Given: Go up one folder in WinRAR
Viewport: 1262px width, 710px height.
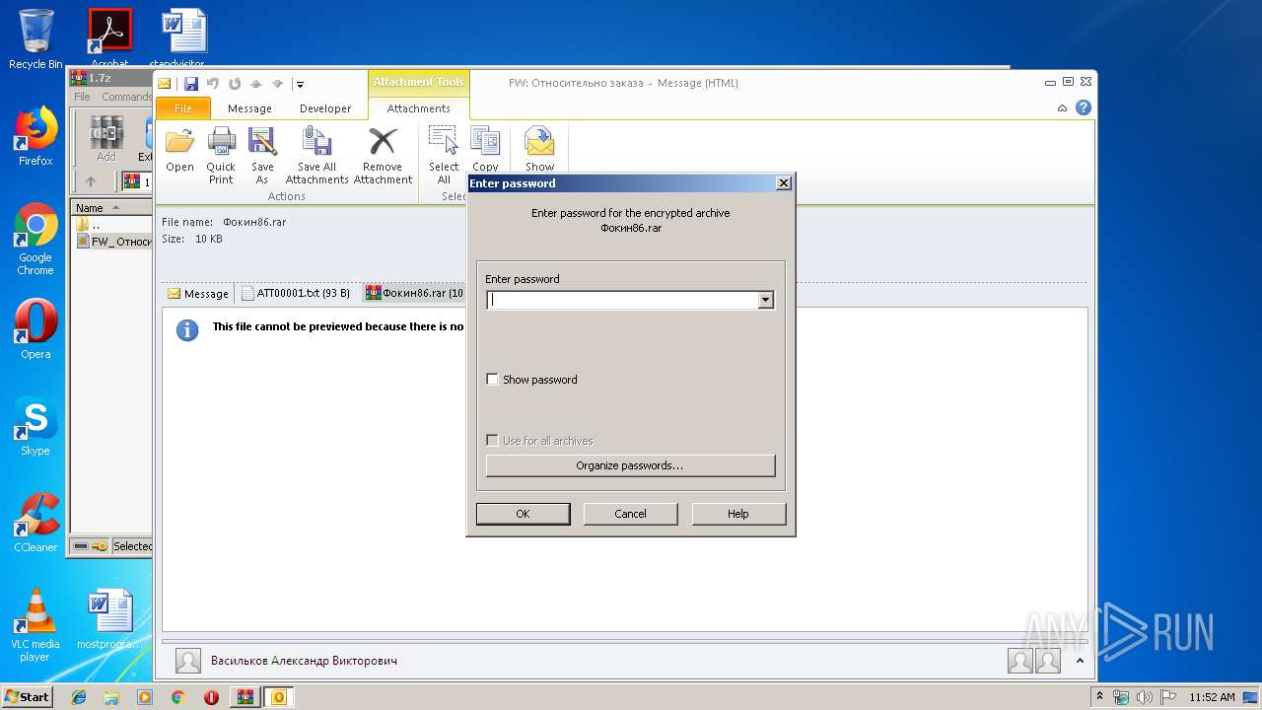Looking at the screenshot, I should [x=91, y=181].
